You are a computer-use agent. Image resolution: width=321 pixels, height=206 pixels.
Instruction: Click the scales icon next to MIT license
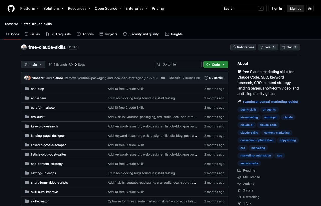click(239, 177)
